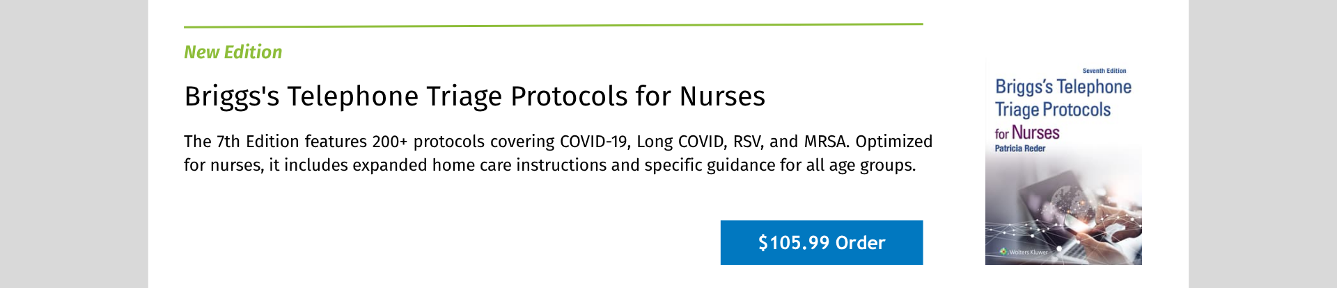Click the green horizontal divider line
Image resolution: width=1337 pixels, height=288 pixels.
(x=553, y=25)
